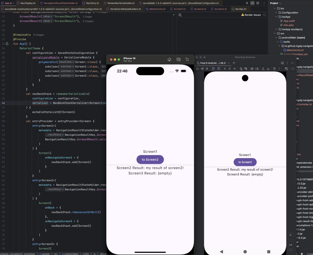The height and width of the screenshot is (255, 313).
Task: Switch editor to split view mode
Action: pyautogui.click(x=252, y=3)
